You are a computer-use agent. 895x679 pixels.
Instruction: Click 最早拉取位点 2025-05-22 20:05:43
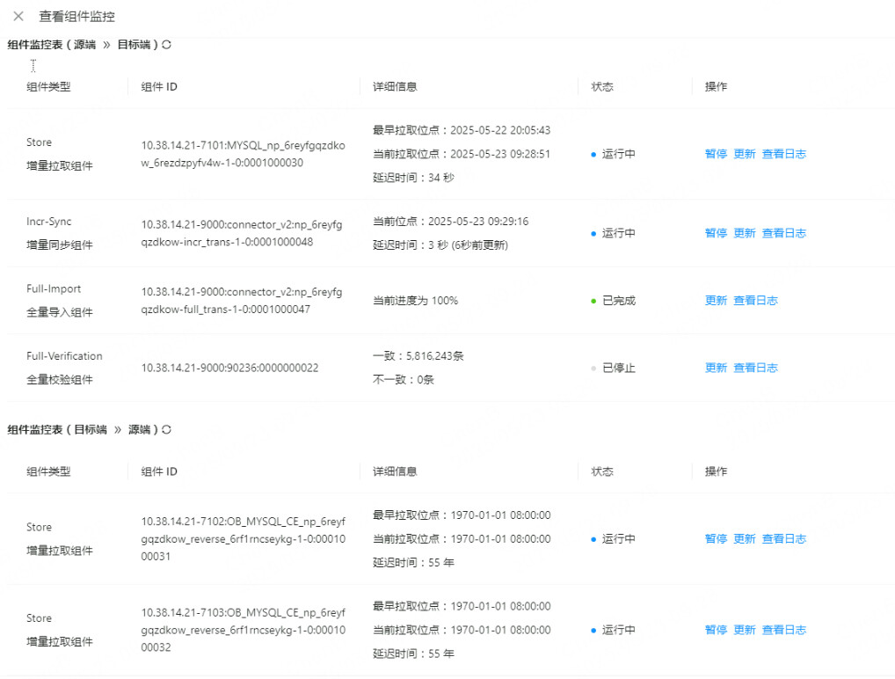pyautogui.click(x=462, y=130)
